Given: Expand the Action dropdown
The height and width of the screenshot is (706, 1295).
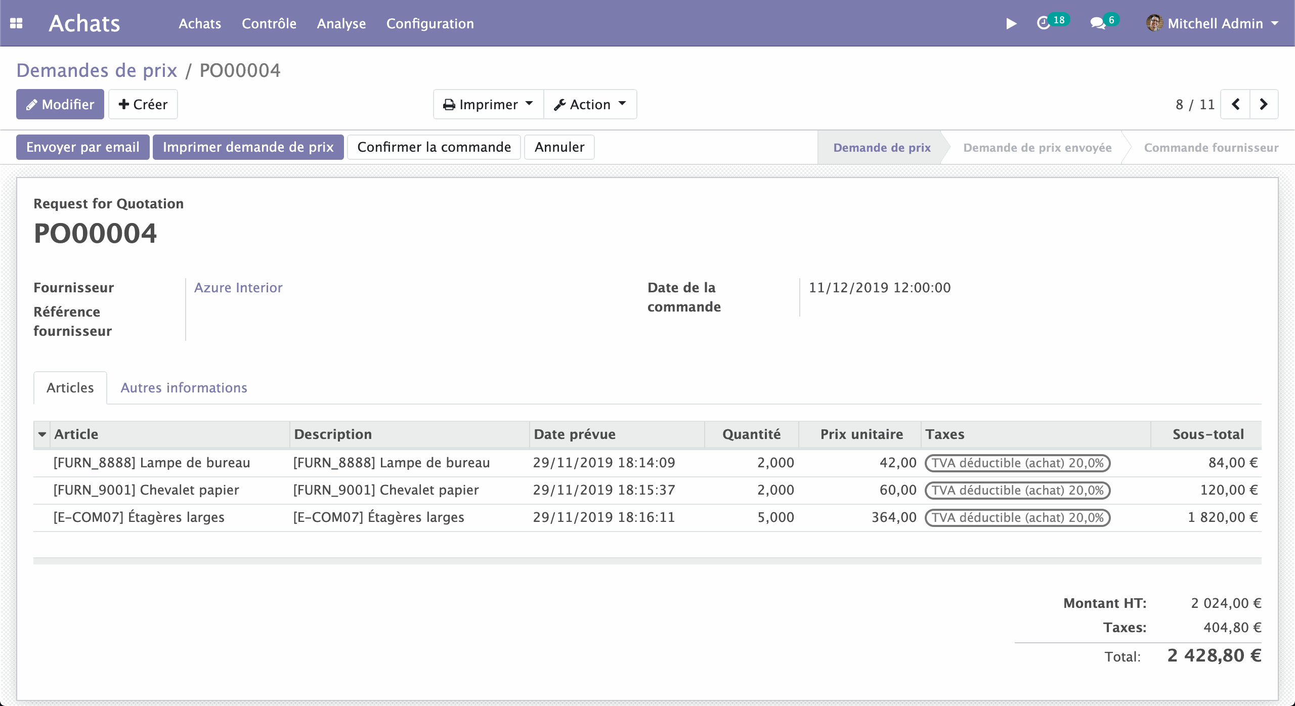Looking at the screenshot, I should click(x=623, y=104).
